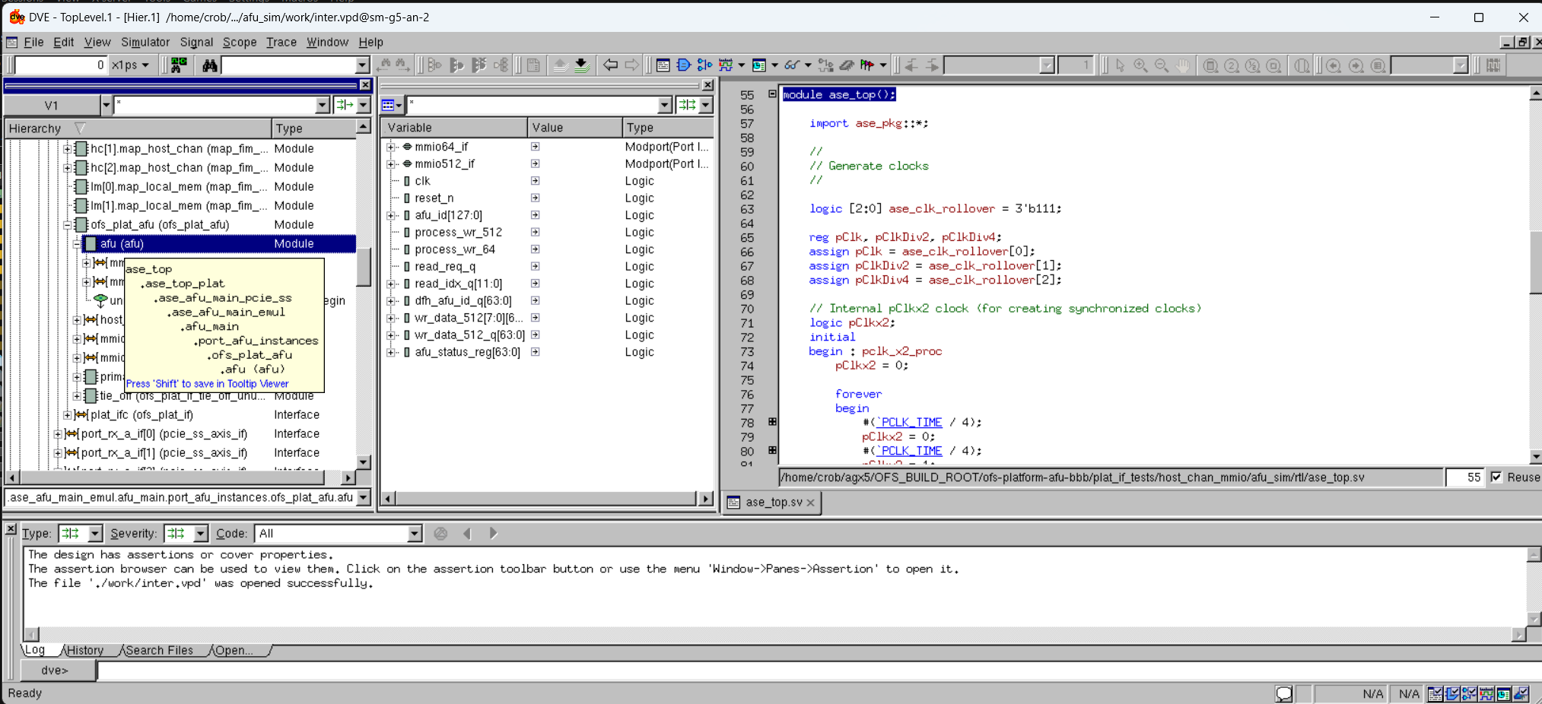Click the source window icon in toolbar
The image size is (1542, 704).
(x=663, y=65)
